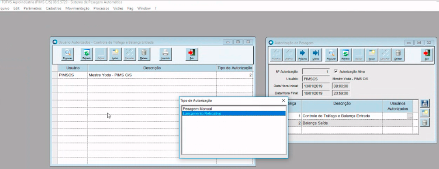439x169 pixels.
Task: Minimize the Autorização de Pesagem window
Action: click(409, 43)
